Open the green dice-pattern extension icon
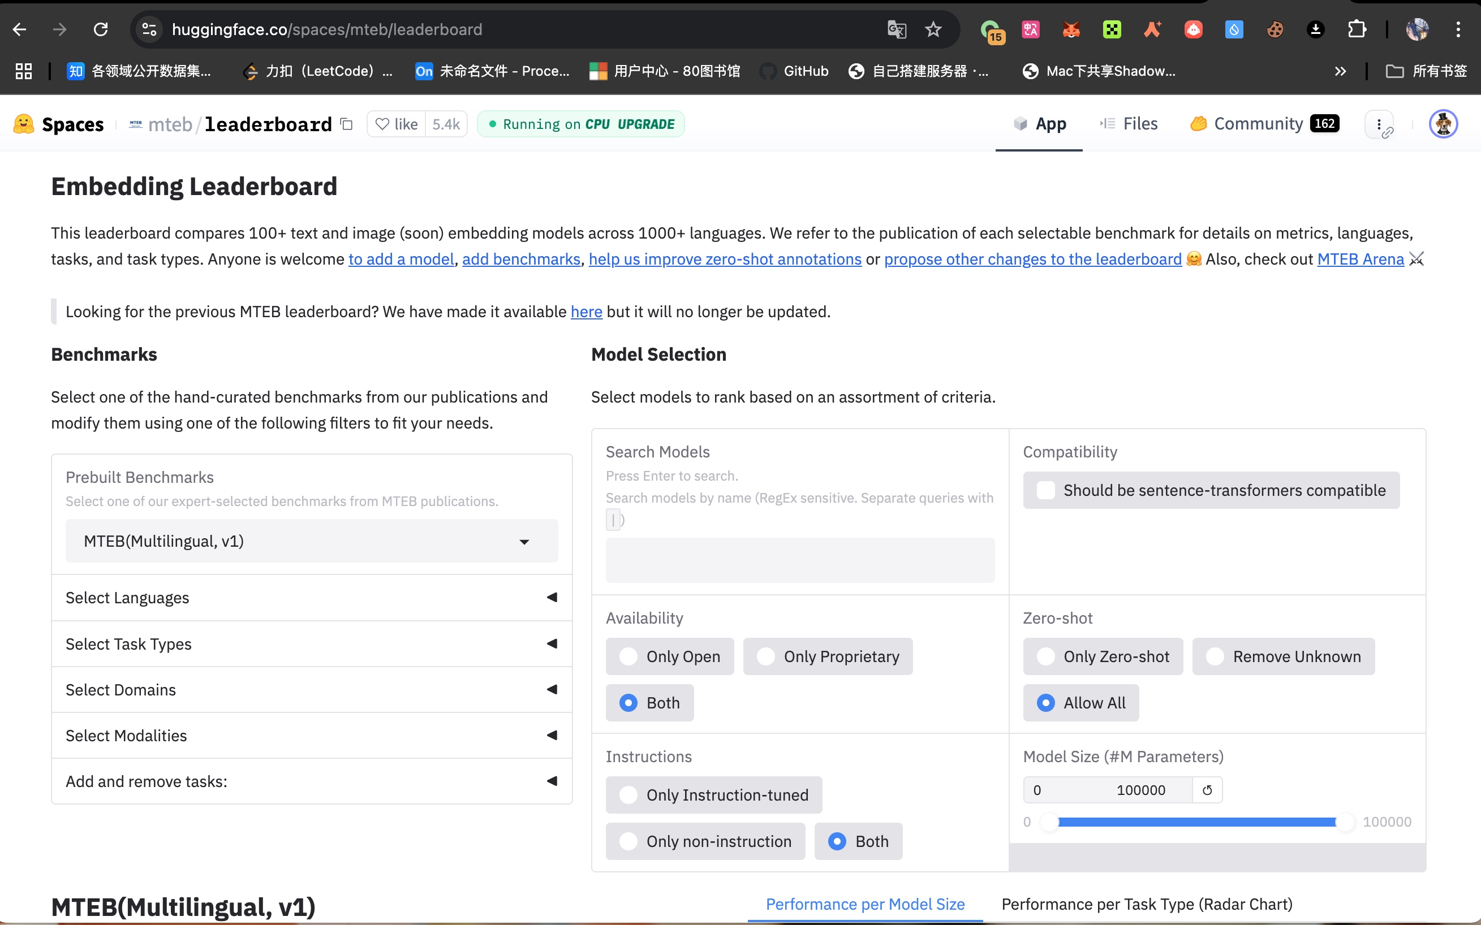1481x925 pixels. pos(1112,29)
